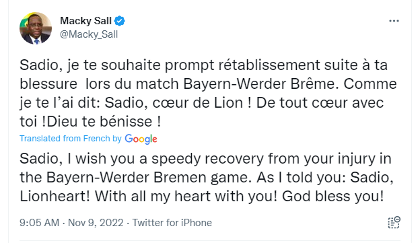Click the phrase "God bless you!"
420x243 pixels.
tap(333, 197)
